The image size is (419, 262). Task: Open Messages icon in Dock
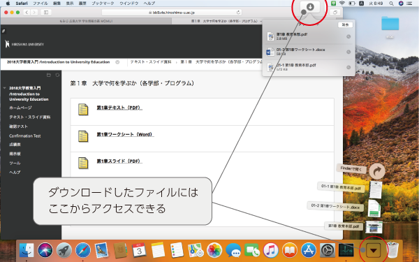tap(233, 251)
